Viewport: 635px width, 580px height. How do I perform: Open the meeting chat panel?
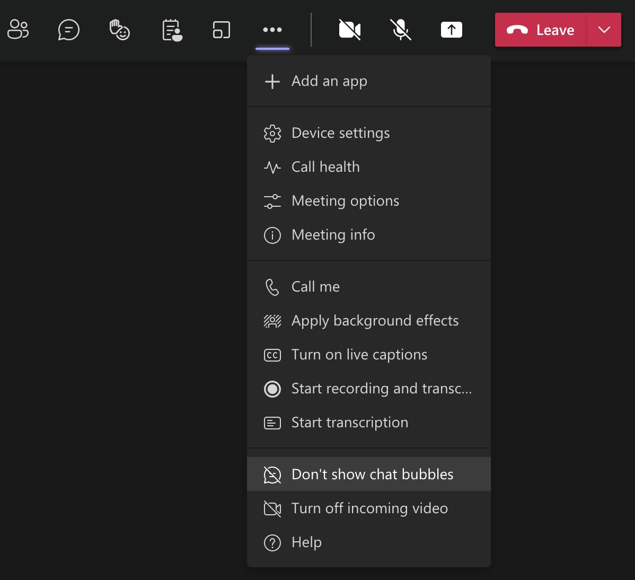point(68,30)
